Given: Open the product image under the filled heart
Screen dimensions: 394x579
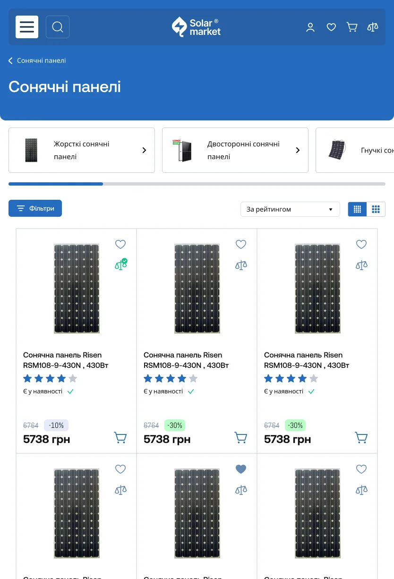Looking at the screenshot, I should pos(197,514).
